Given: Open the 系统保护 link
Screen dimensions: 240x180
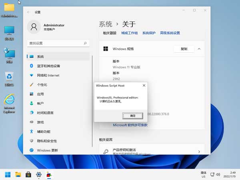Looking at the screenshot, I should (149, 33).
